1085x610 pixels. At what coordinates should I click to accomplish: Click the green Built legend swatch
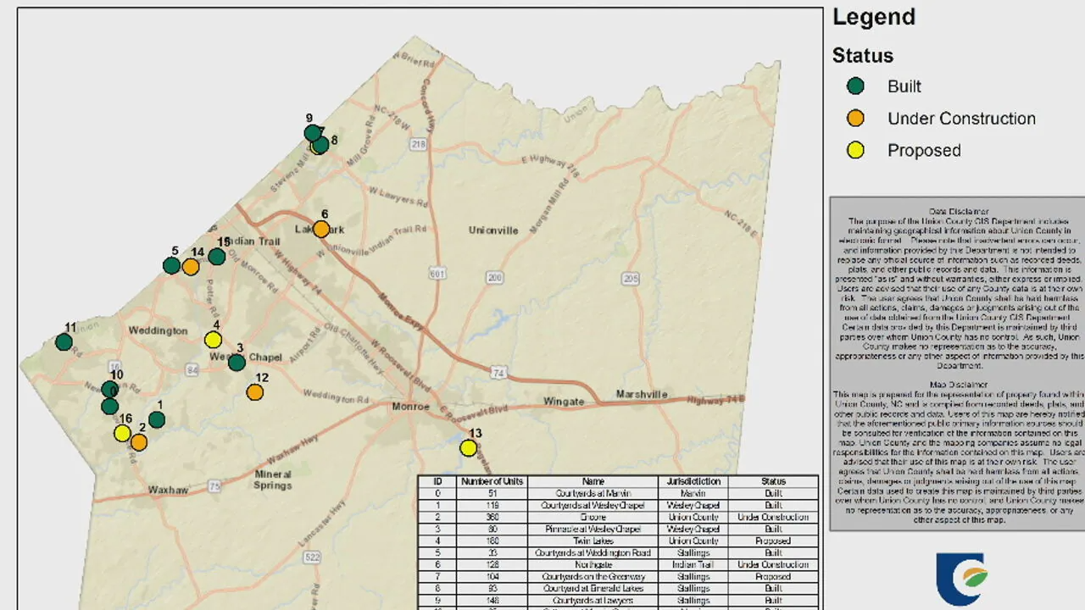[x=856, y=86]
